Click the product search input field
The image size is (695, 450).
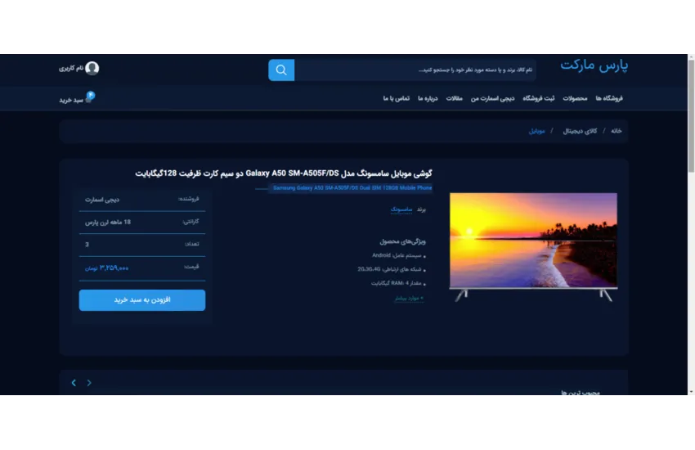click(415, 70)
